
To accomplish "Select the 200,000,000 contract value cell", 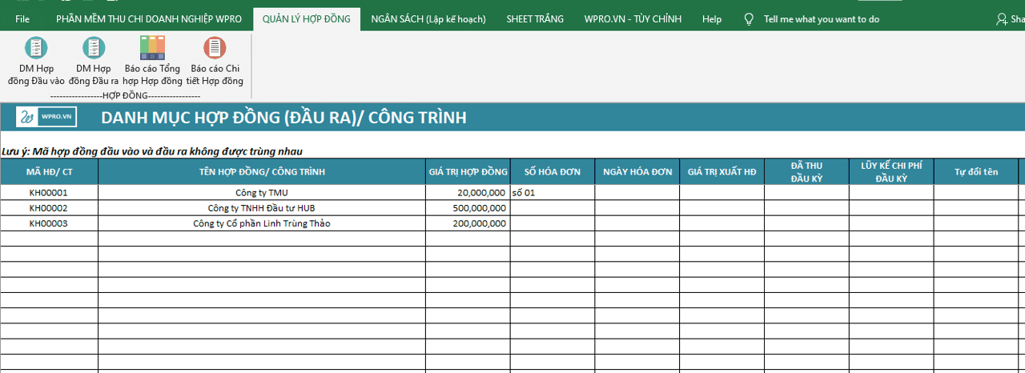I will pos(468,223).
